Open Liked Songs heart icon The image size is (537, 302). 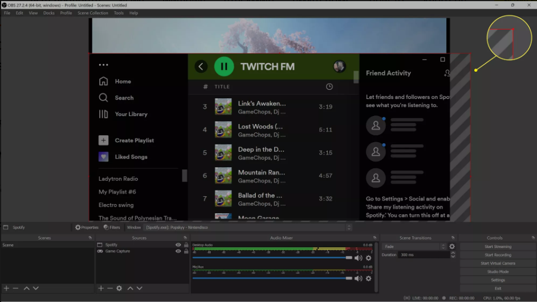coord(103,156)
